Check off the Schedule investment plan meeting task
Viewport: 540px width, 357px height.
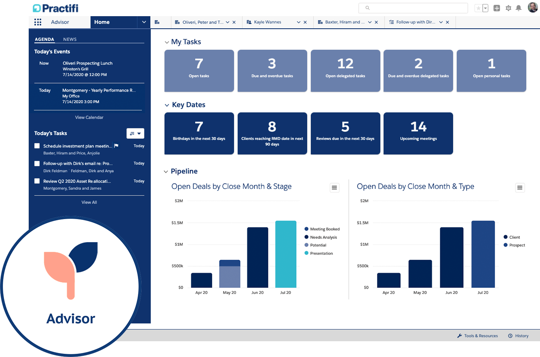(x=37, y=146)
